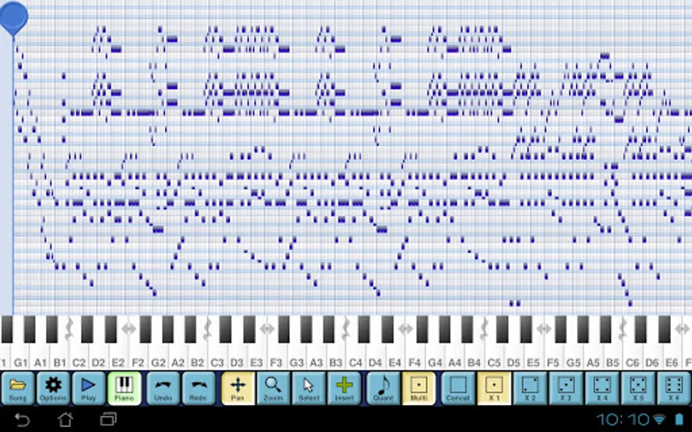Image resolution: width=692 pixels, height=432 pixels.
Task: Open the Song file menu
Action: click(18, 388)
